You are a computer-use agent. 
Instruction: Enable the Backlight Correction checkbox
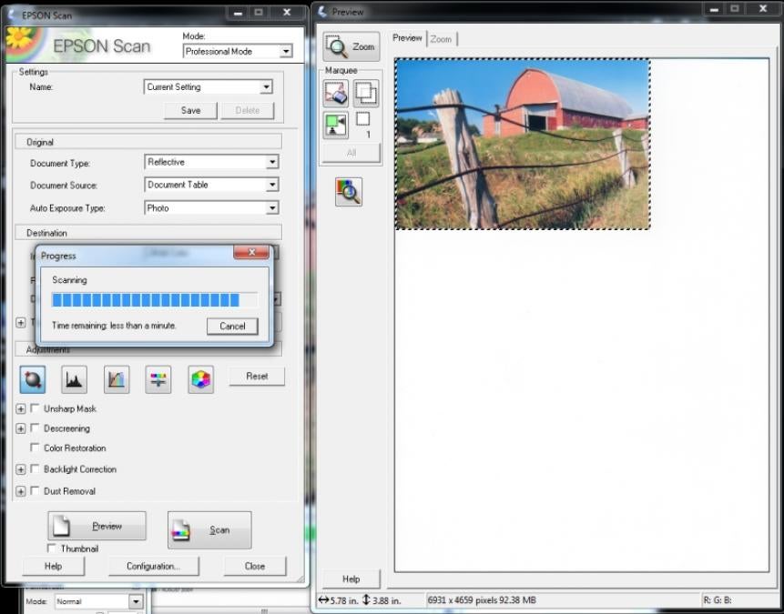coord(35,469)
